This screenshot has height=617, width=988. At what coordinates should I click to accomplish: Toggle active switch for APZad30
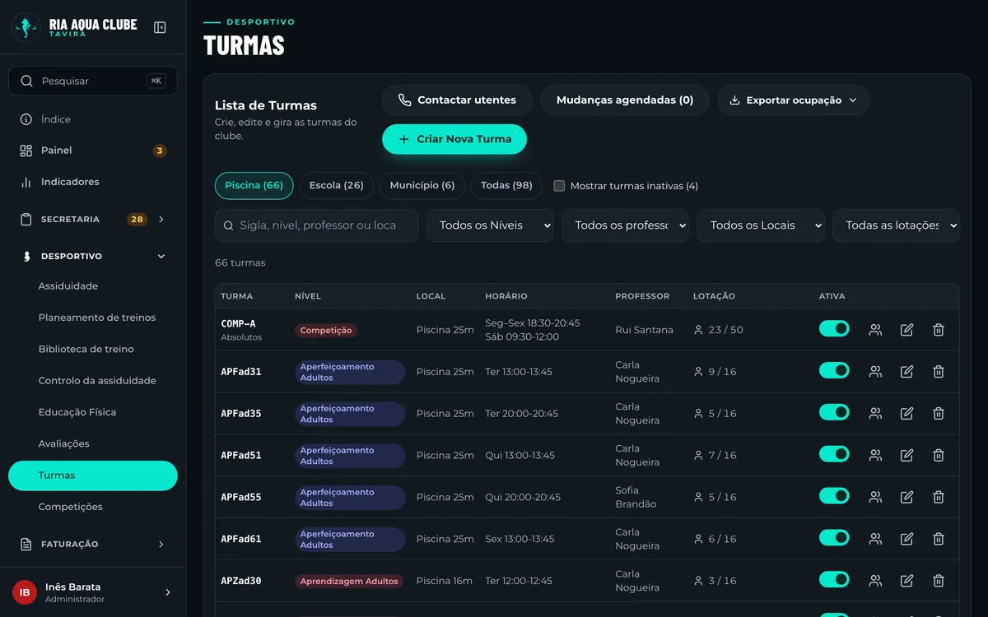[834, 580]
